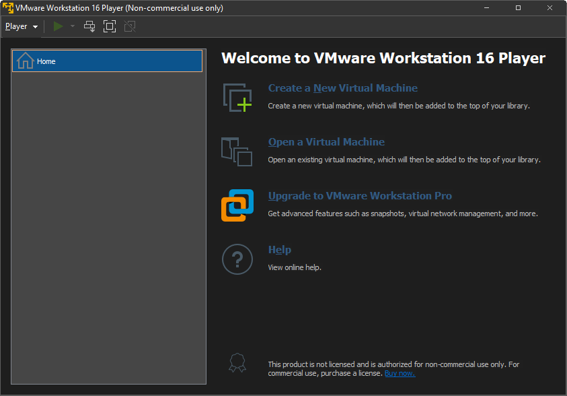Image resolution: width=567 pixels, height=396 pixels.
Task: Maximize the VMware Player window
Action: click(x=518, y=8)
